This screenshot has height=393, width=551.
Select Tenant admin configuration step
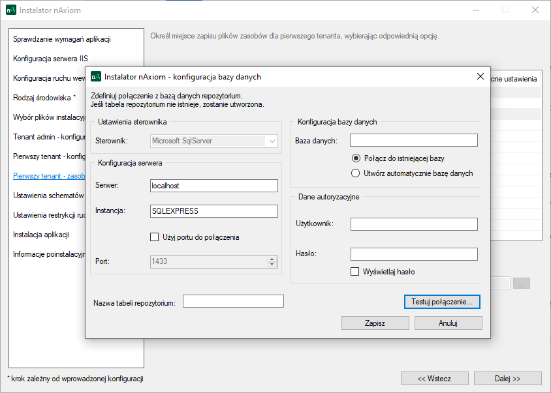click(49, 137)
